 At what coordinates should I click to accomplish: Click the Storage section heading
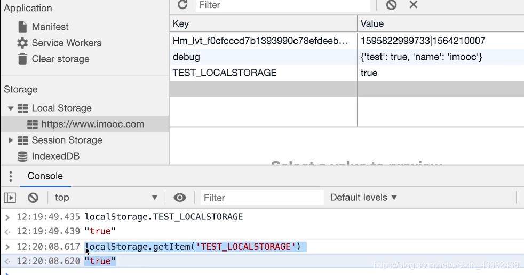point(21,89)
